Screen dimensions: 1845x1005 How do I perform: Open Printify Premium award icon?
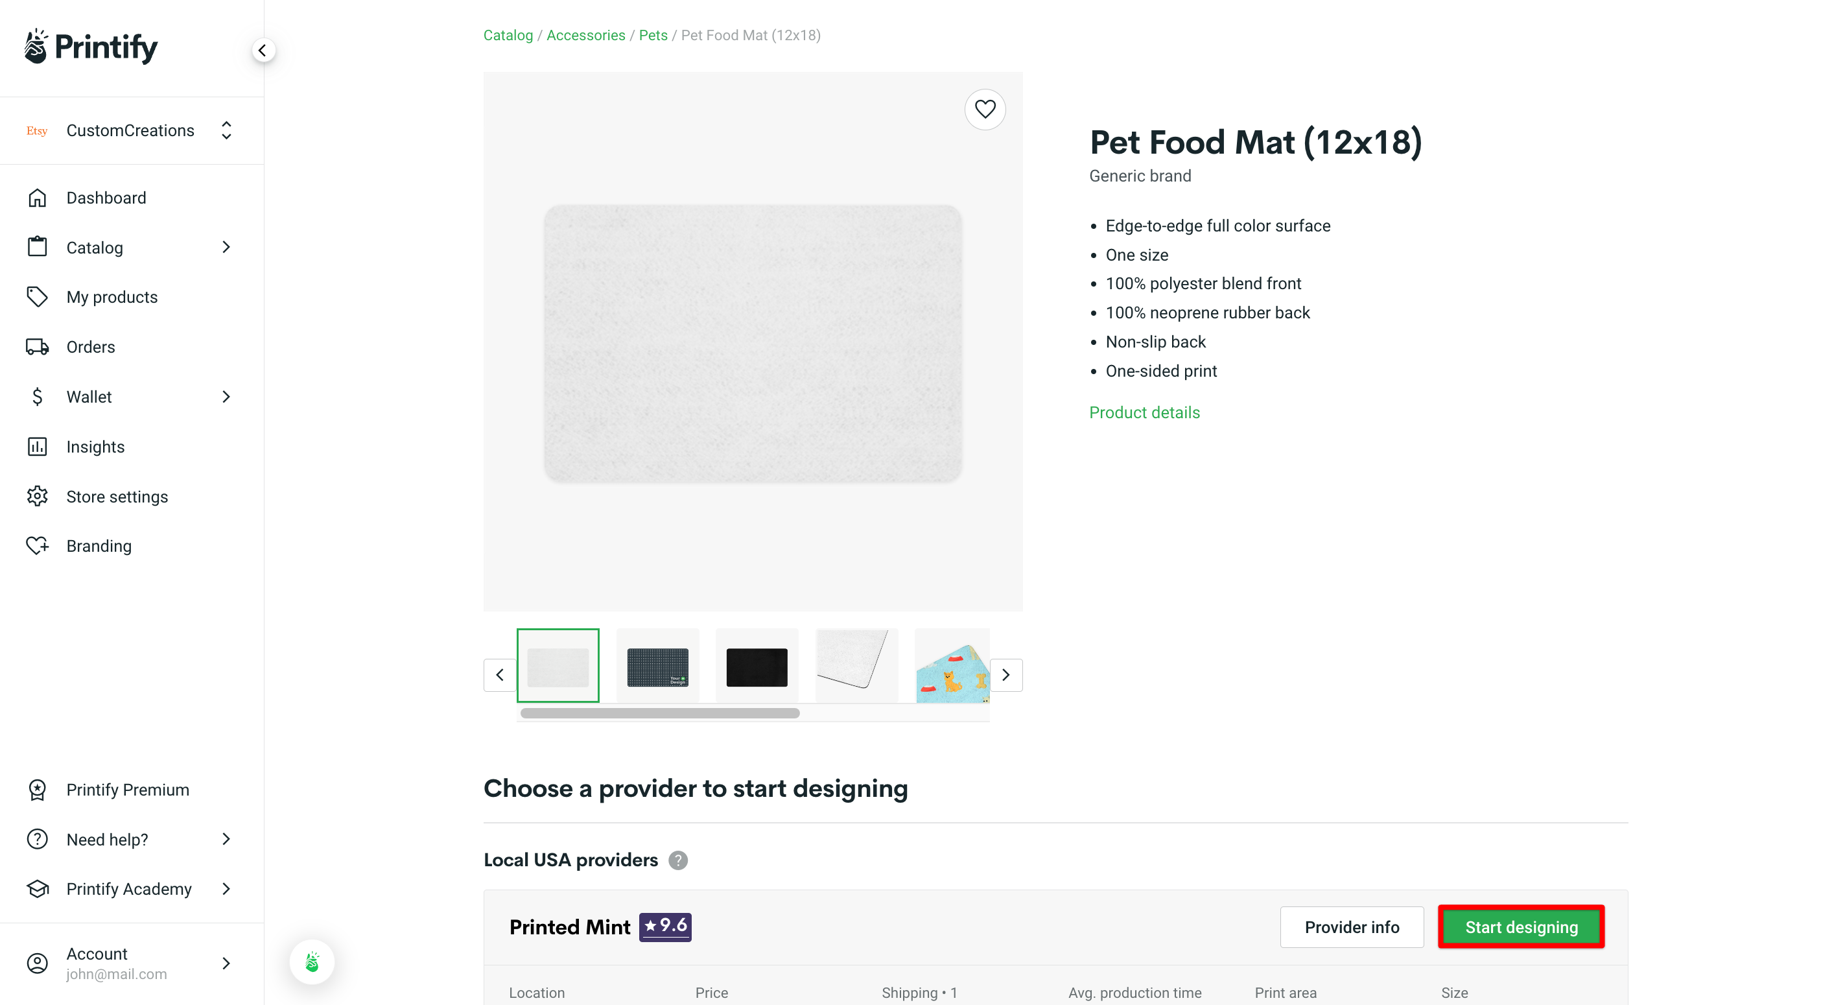[x=37, y=789]
